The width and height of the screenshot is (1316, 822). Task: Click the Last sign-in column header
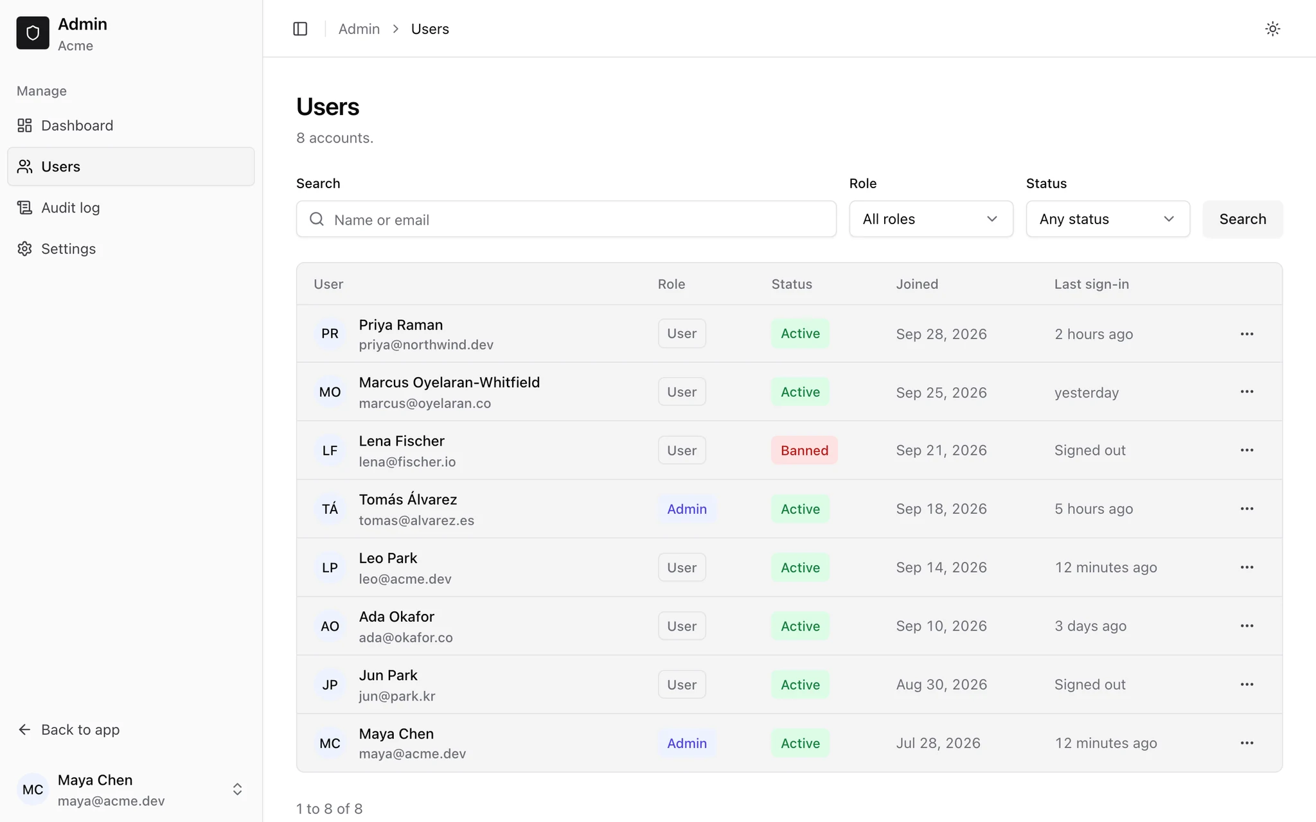pyautogui.click(x=1091, y=284)
